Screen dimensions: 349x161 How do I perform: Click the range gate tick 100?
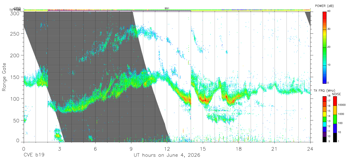[15, 99]
